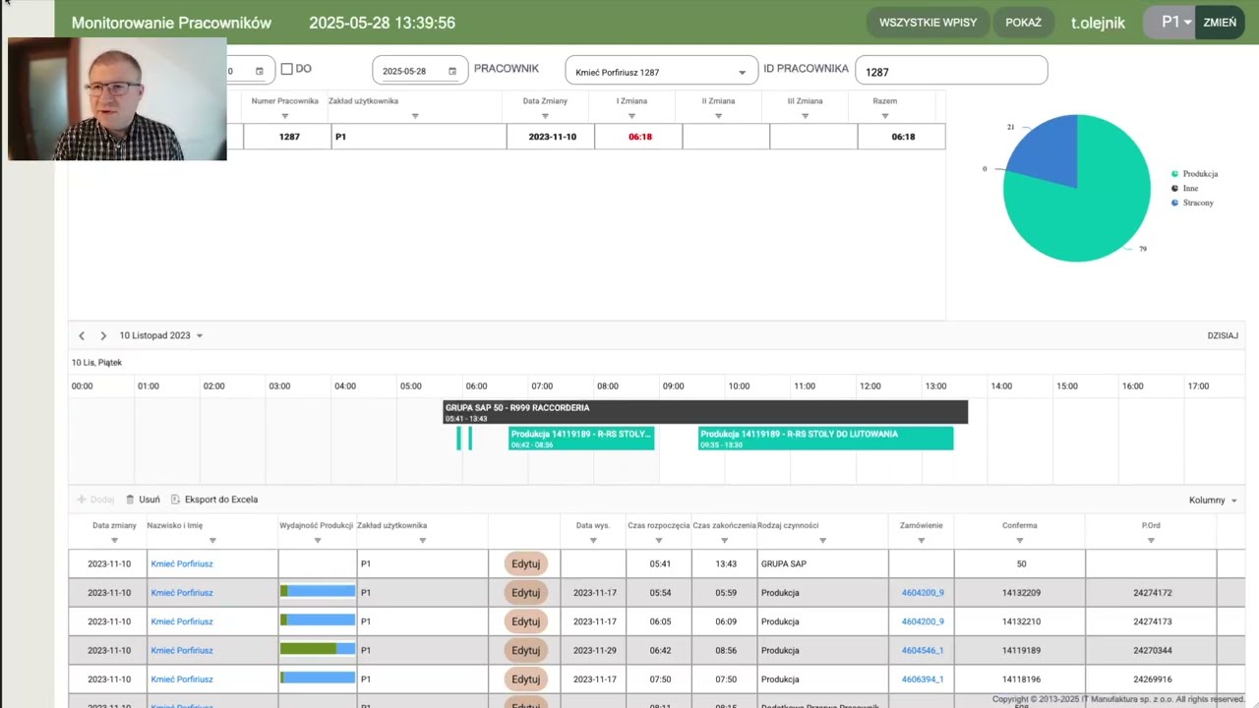1259x708 pixels.
Task: Click the POKAŻ button
Action: click(1023, 23)
